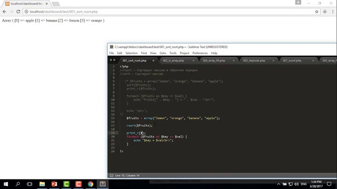This screenshot has width=337, height=189.
Task: Switch to Chrome from taskbar
Action: tap(91, 184)
